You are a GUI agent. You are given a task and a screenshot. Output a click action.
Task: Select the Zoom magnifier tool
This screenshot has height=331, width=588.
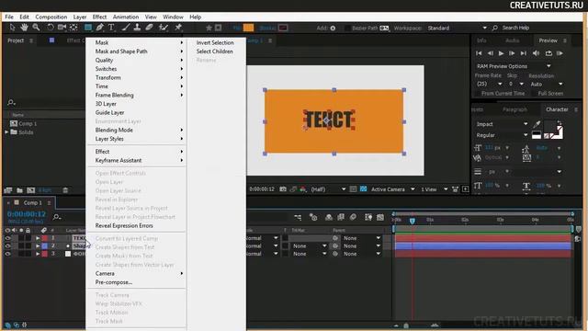[x=36, y=28]
